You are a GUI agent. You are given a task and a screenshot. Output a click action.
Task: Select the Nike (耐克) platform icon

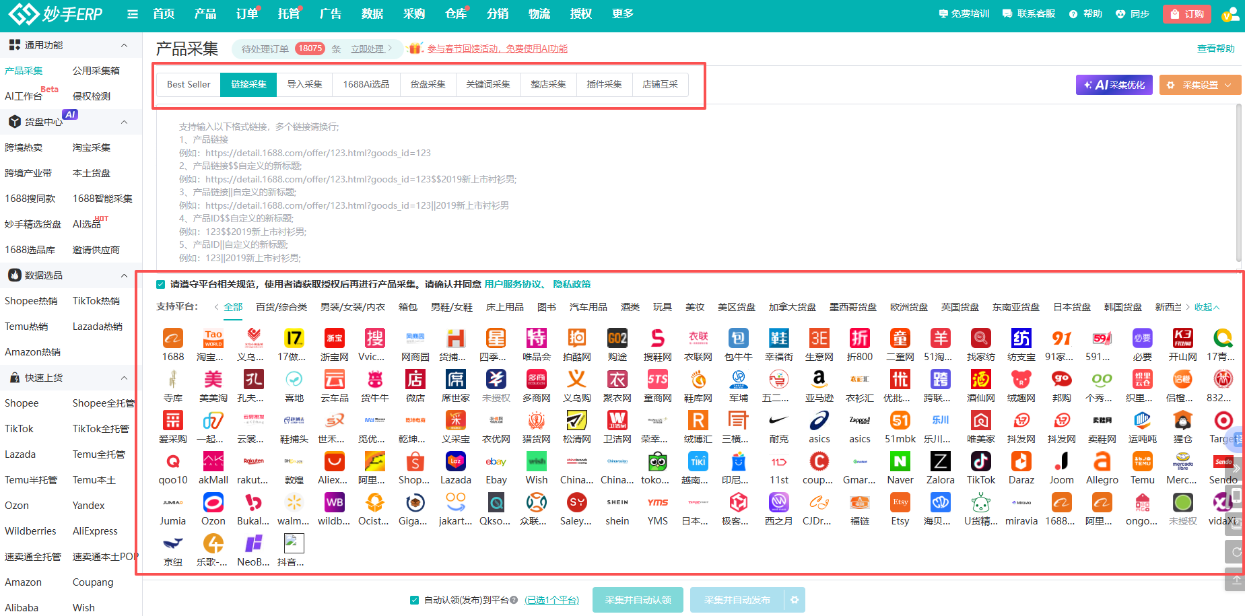(778, 421)
